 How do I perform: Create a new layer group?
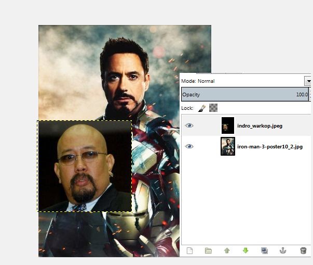point(208,250)
